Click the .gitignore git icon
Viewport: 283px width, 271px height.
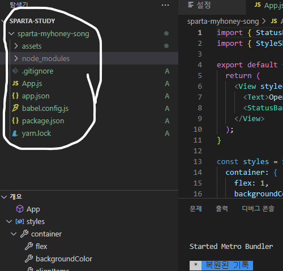pos(15,71)
